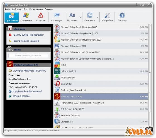The height and width of the screenshot is (138, 156).
Task: Select the row text Microsoft Office Word 2007
Action: click(74, 46)
